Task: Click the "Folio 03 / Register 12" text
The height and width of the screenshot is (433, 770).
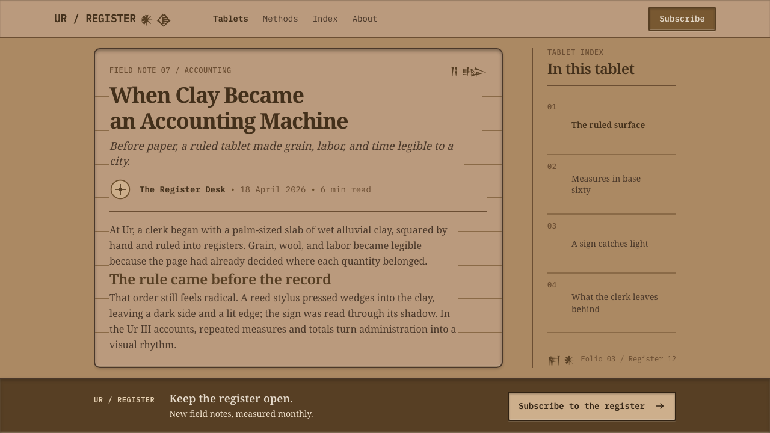Action: click(x=628, y=359)
